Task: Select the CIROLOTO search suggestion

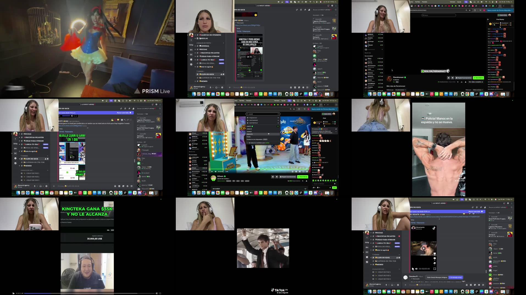Action: coord(263,134)
